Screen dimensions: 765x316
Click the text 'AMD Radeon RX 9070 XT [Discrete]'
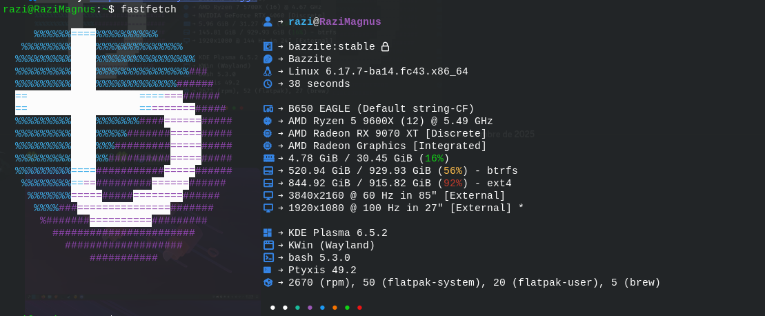(388, 134)
